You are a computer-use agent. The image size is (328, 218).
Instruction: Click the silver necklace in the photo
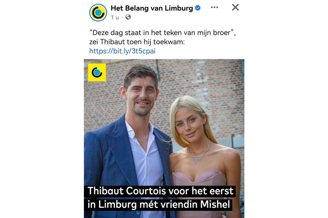point(200,154)
